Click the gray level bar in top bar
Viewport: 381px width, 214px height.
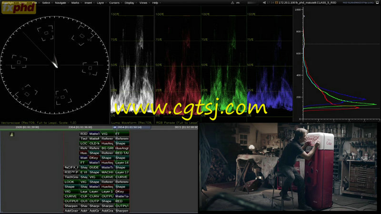[x=252, y=3]
